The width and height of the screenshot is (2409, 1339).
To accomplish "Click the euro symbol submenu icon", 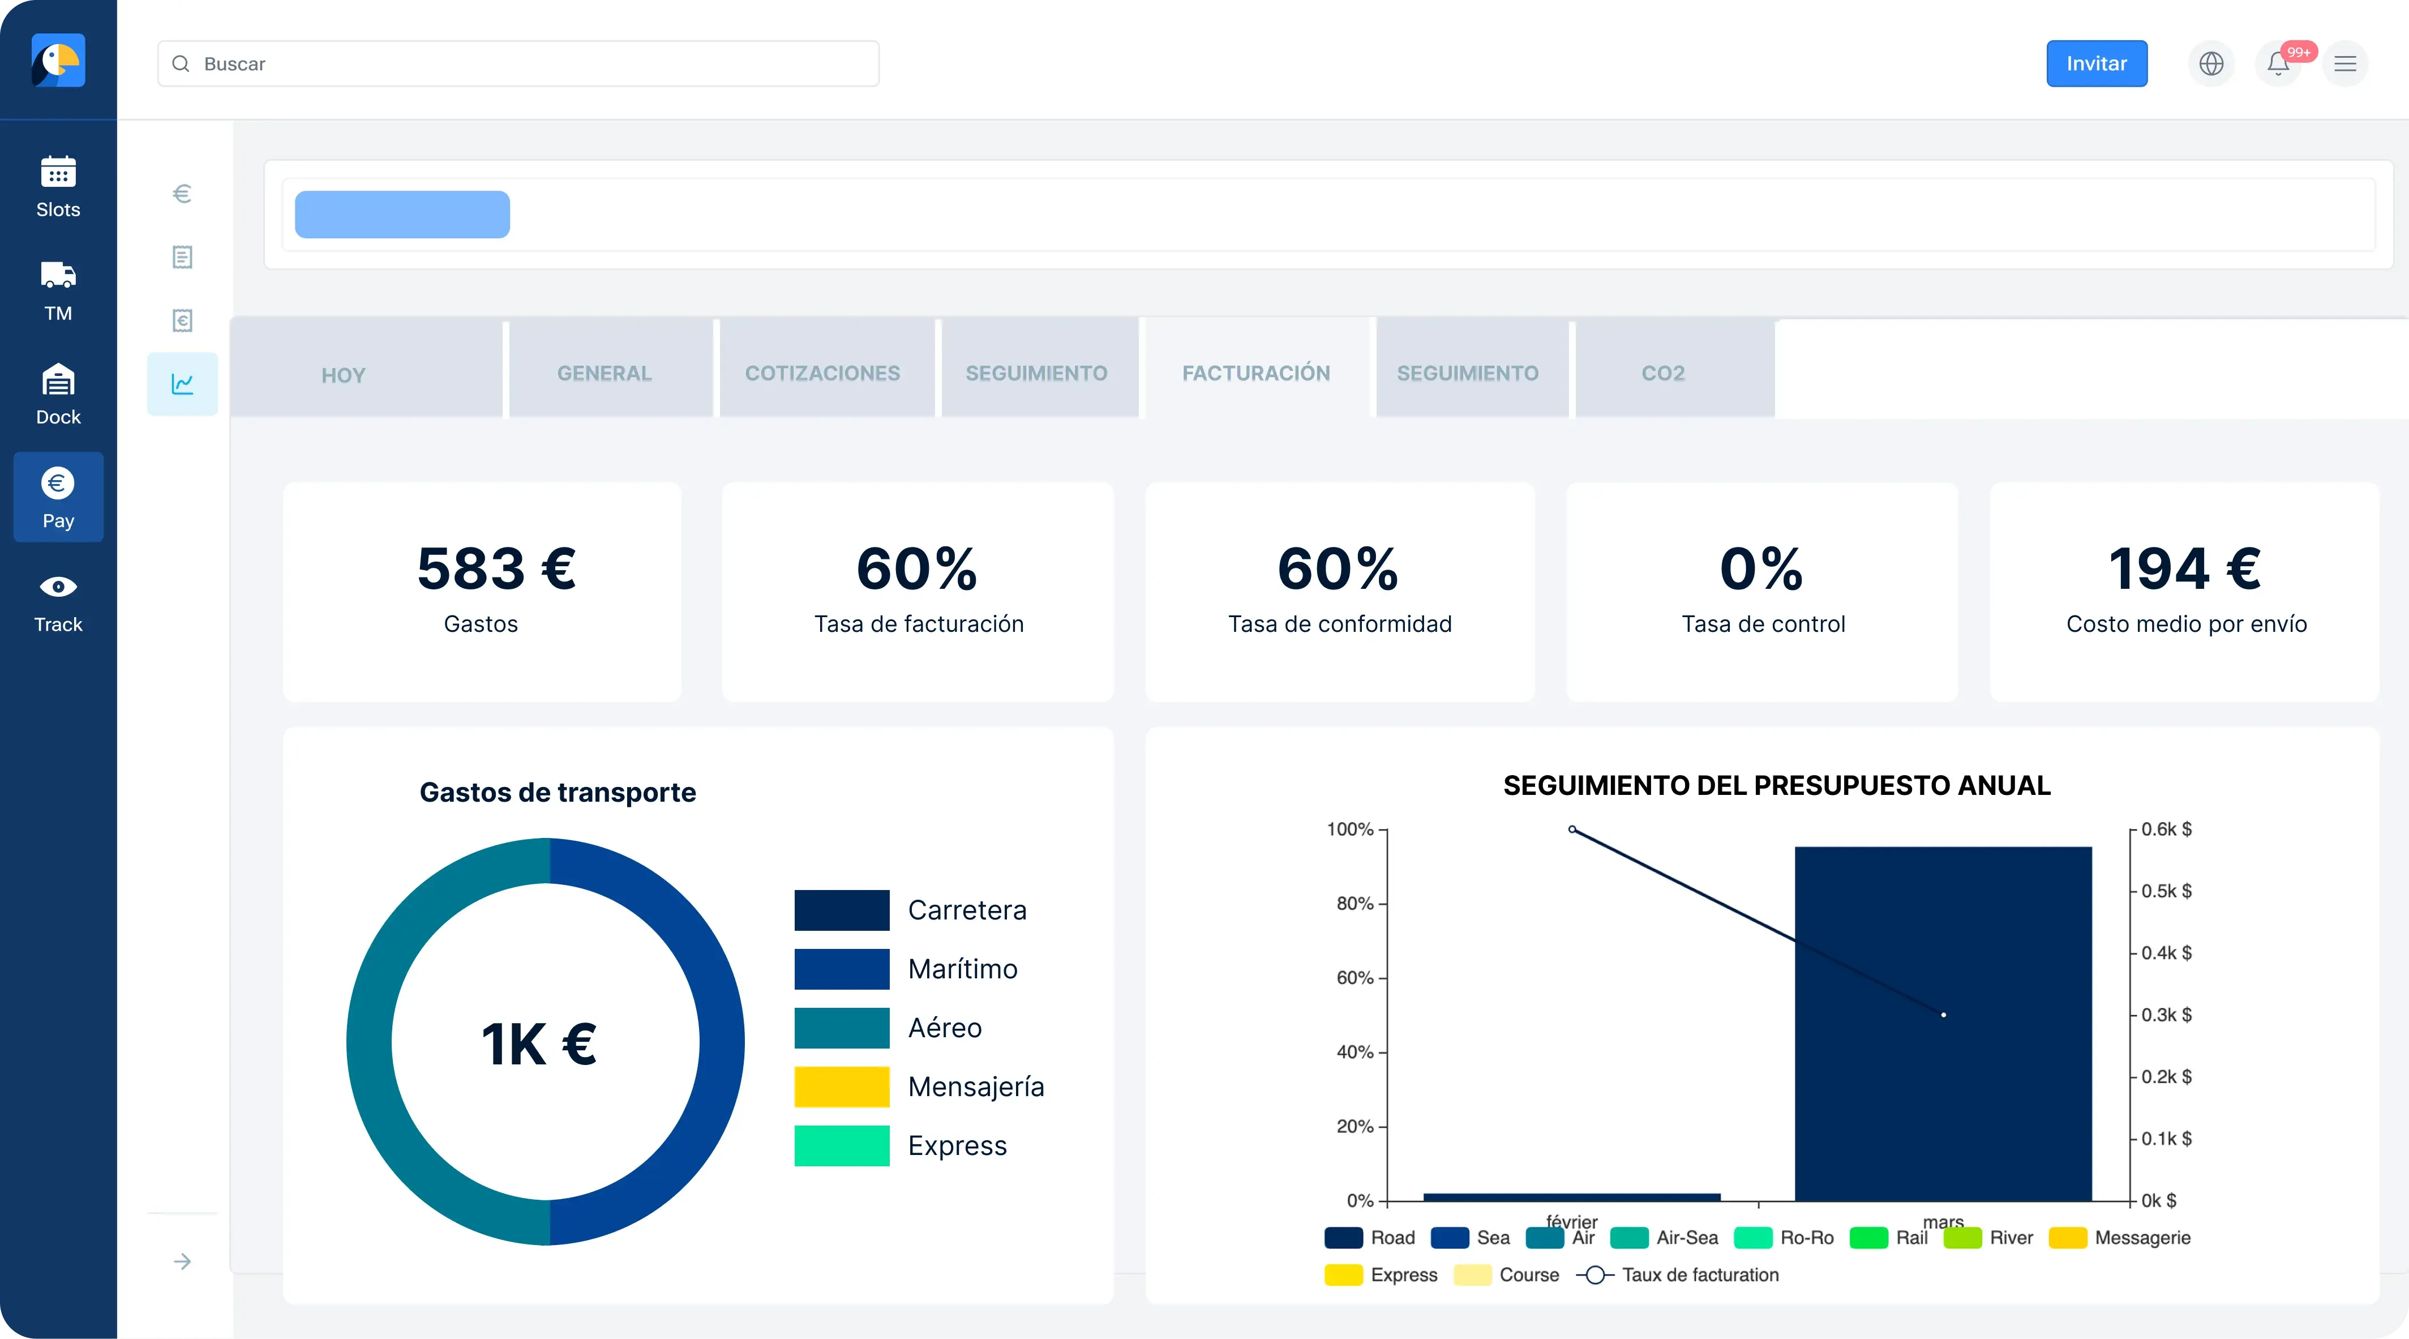I will point(182,194).
